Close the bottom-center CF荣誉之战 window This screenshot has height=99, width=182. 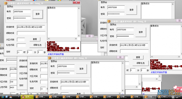click(120, 57)
